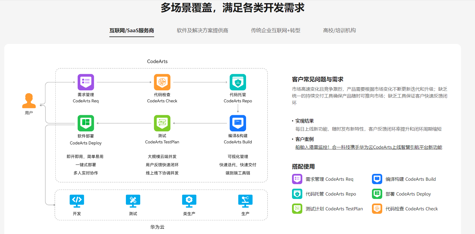Viewport: 475px width, 234px height.
Task: Click the 用户反馈快速闭环 text
Action: tap(162, 165)
